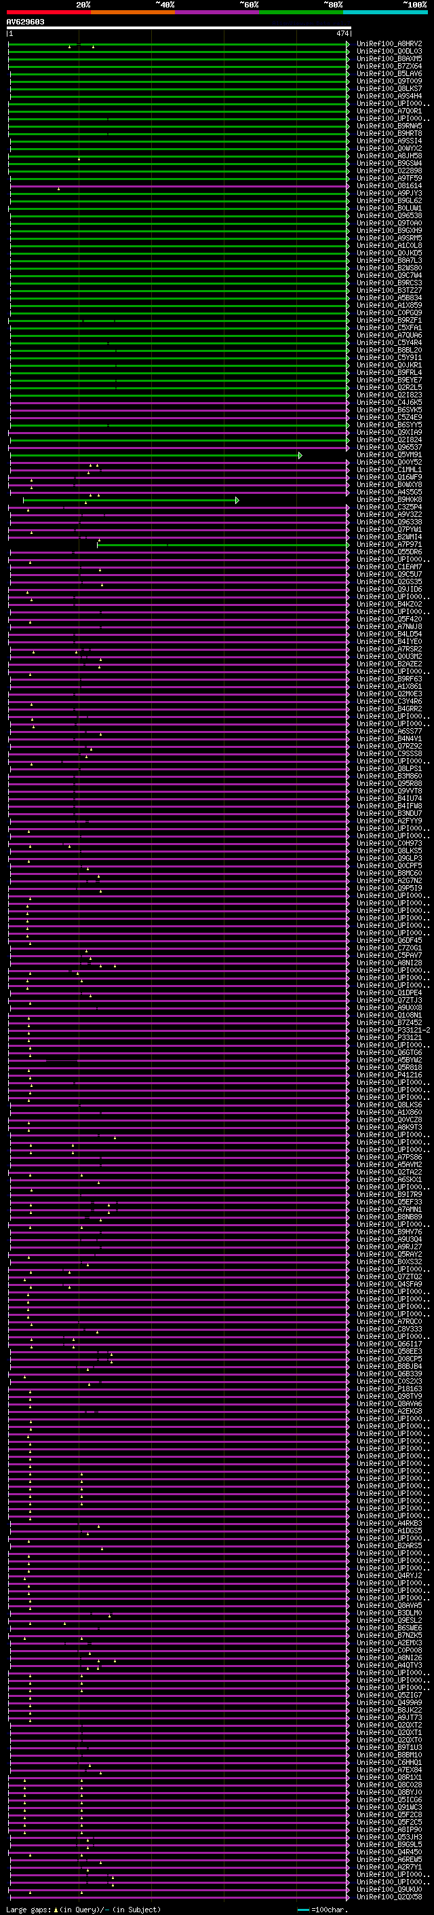Image resolution: width=434 pixels, height=1915 pixels.
Task: Open hit UniRef100_B5LAV6
Action: [389, 73]
